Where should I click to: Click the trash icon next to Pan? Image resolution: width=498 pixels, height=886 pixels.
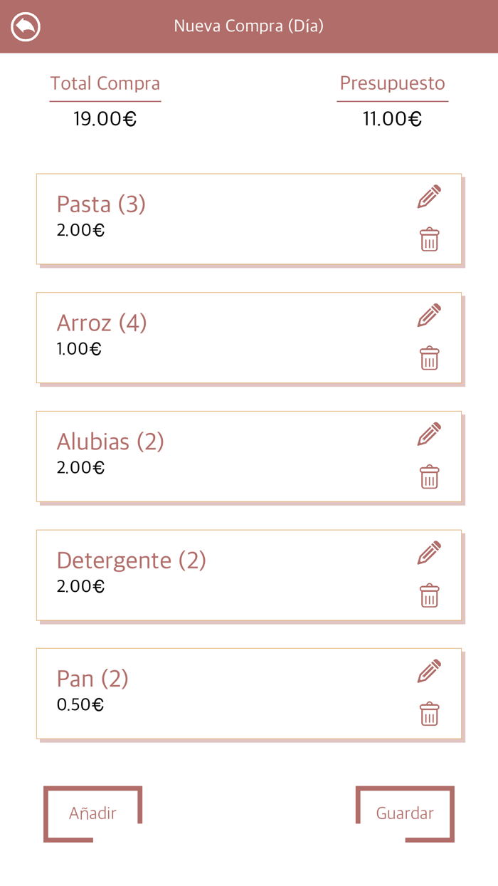429,714
